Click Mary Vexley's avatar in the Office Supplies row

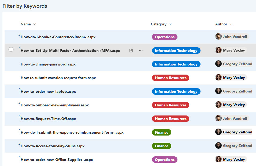(x=218, y=159)
